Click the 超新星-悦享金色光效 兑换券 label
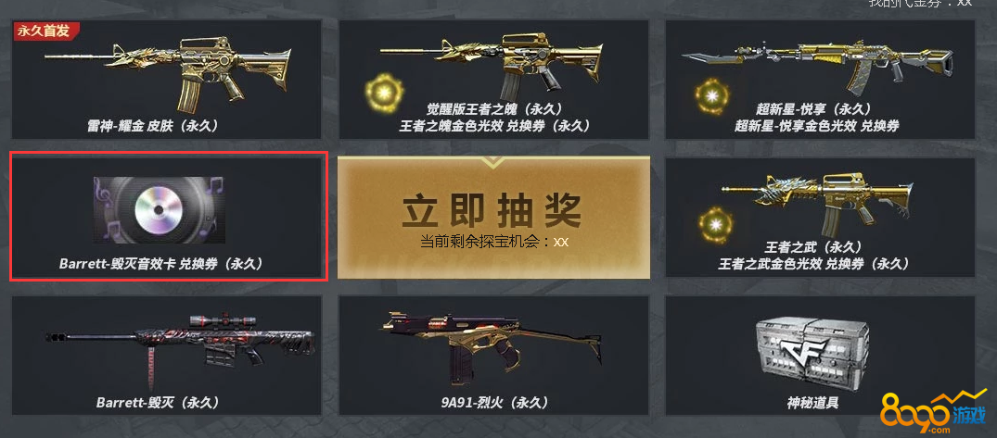The image size is (997, 438). (817, 126)
